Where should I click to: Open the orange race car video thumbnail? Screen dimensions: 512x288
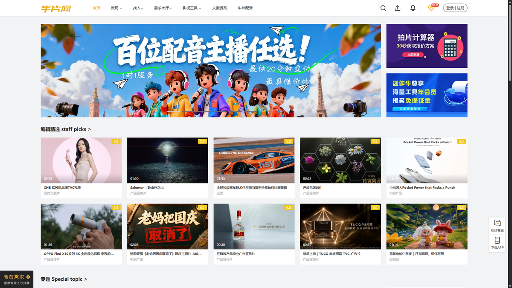tap(254, 160)
